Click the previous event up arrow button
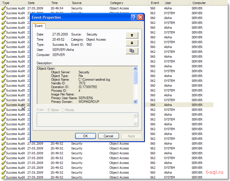 (x=132, y=35)
